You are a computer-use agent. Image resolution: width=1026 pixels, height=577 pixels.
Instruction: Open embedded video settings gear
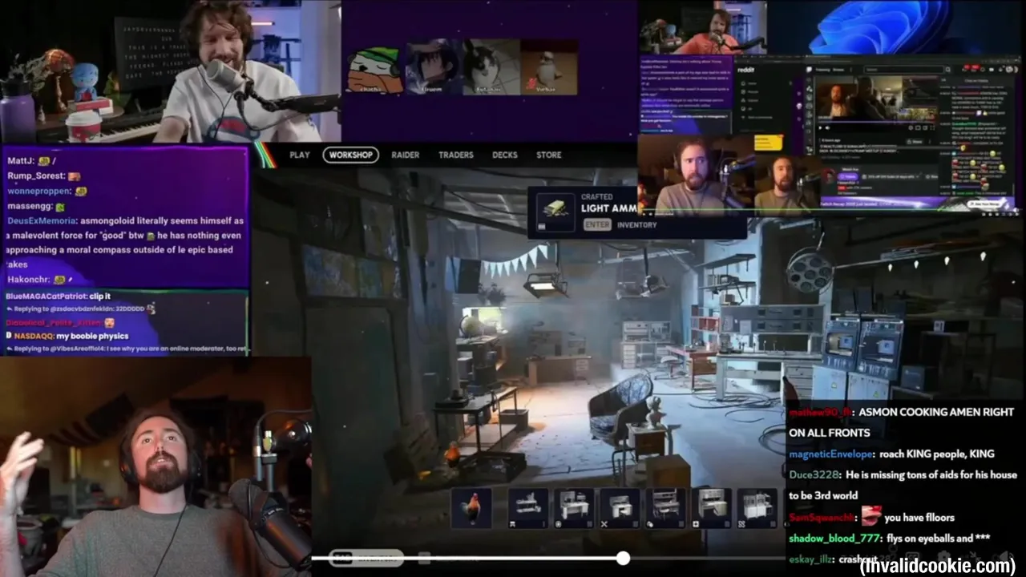click(x=911, y=127)
